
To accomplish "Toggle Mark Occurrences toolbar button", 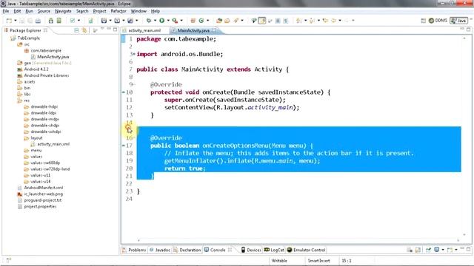I will click(262, 21).
